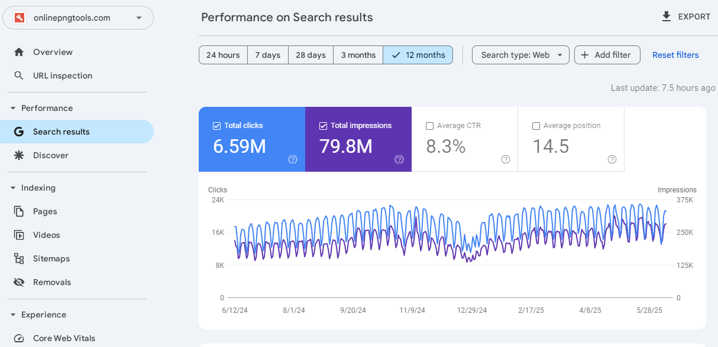The height and width of the screenshot is (347, 718).
Task: Click the URL inspection magnifier icon
Action: pyautogui.click(x=19, y=76)
